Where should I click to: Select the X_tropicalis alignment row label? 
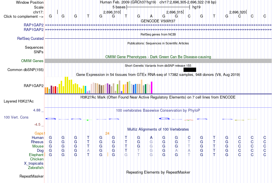pos(34,164)
